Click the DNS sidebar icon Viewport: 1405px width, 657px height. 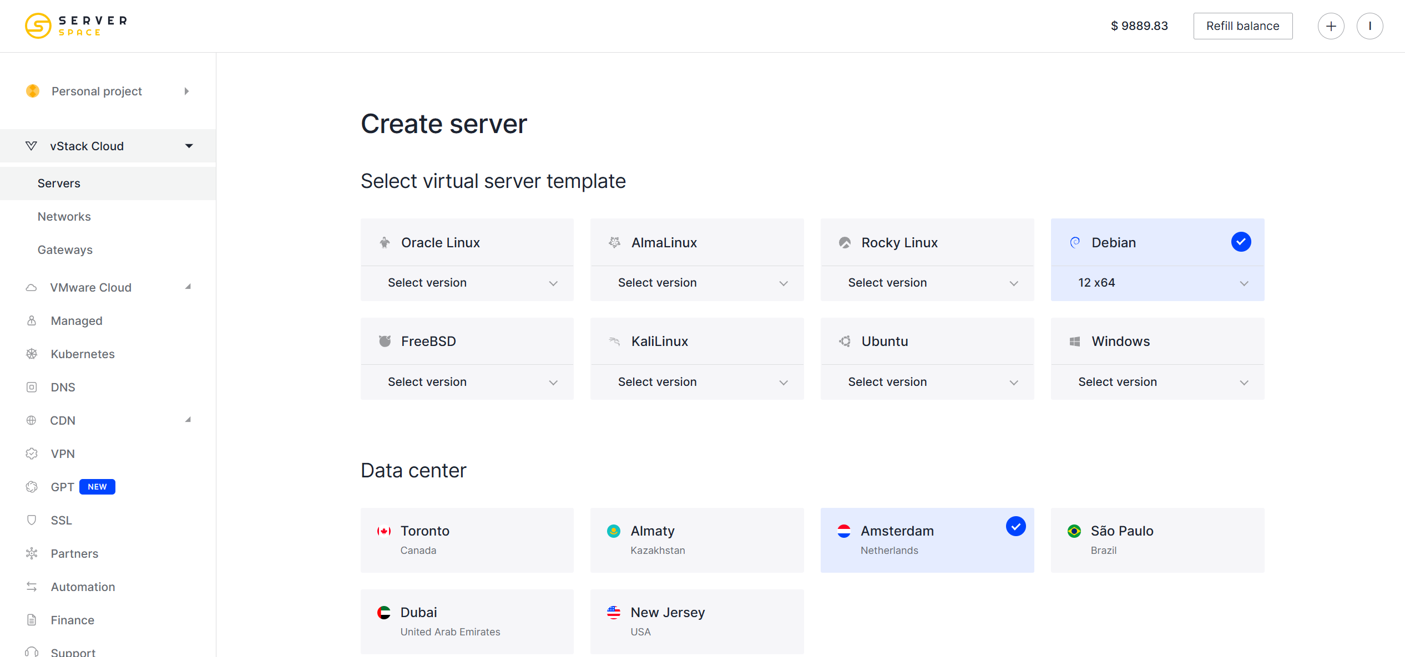click(32, 387)
